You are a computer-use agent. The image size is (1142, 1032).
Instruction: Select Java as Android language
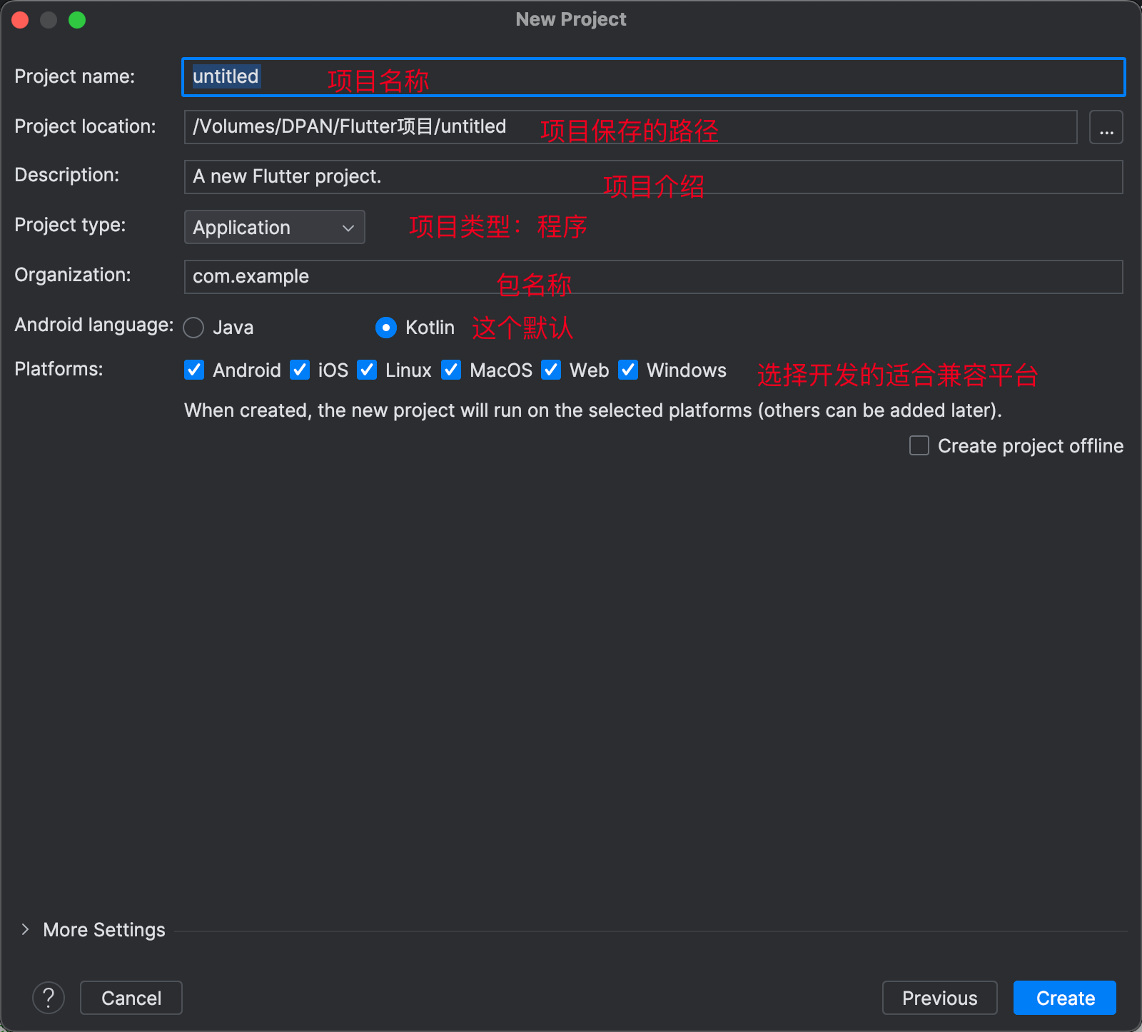[193, 328]
